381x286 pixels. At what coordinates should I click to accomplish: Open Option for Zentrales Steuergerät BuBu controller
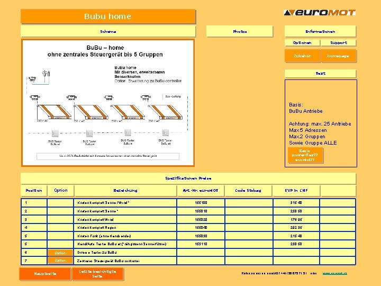[60, 261]
